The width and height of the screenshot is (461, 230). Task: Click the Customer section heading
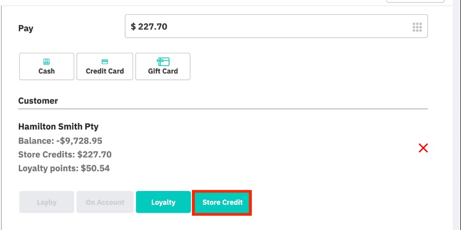pos(38,101)
